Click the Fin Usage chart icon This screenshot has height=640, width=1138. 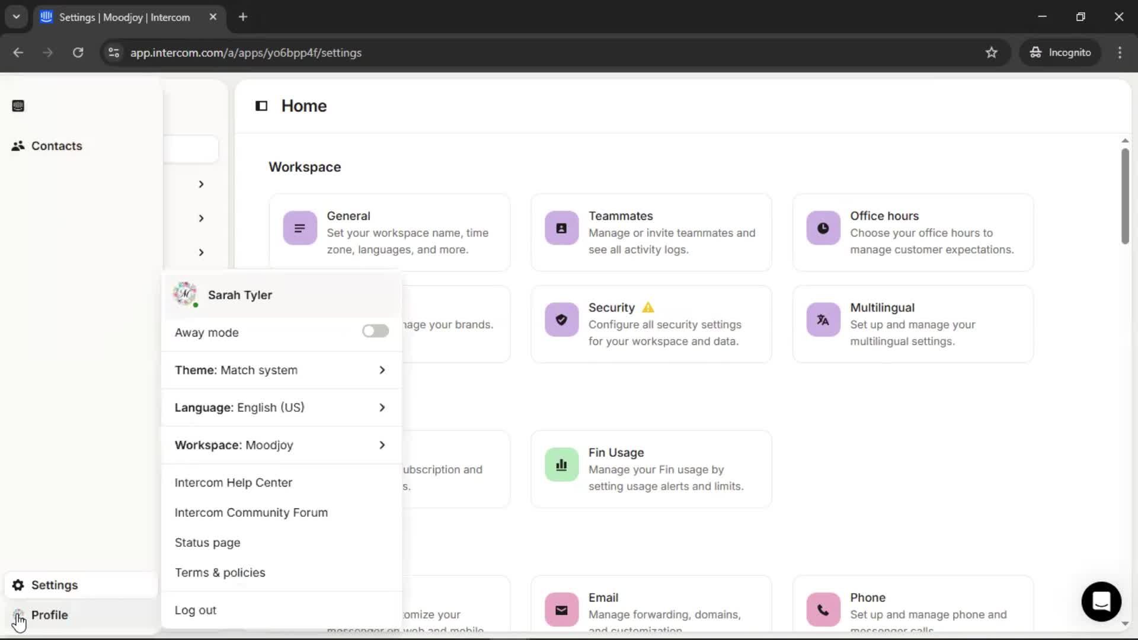[561, 465]
